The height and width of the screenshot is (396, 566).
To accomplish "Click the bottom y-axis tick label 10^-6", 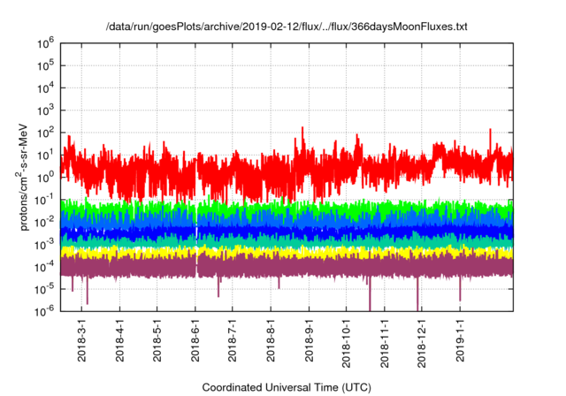I will [46, 310].
